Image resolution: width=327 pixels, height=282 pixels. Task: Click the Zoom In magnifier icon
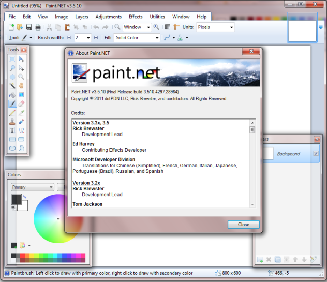pyautogui.click(x=156, y=27)
